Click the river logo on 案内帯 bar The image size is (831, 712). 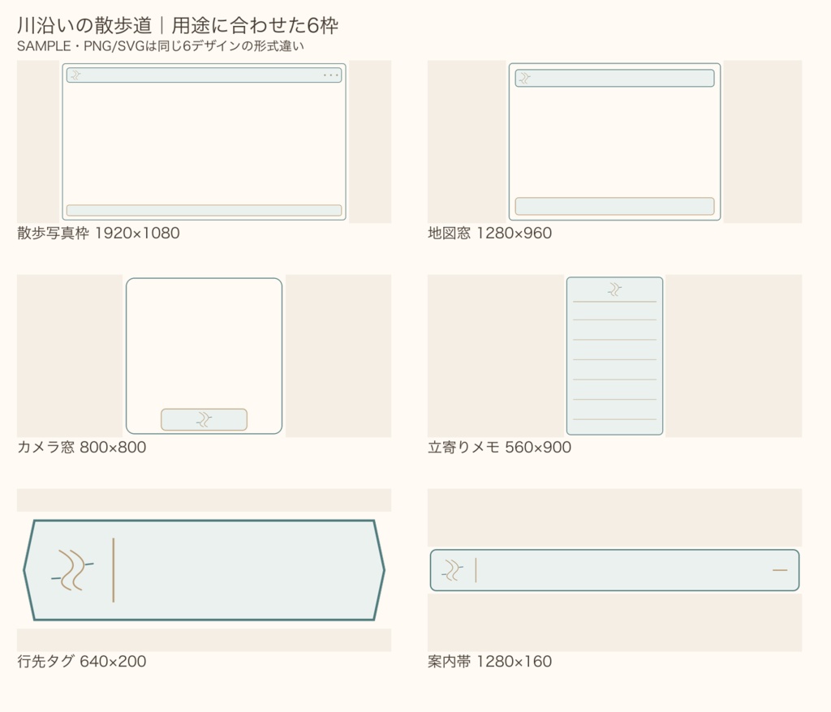tap(452, 570)
